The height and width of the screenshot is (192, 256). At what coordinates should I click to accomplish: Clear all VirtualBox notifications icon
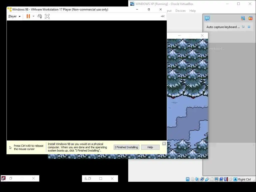250,18
